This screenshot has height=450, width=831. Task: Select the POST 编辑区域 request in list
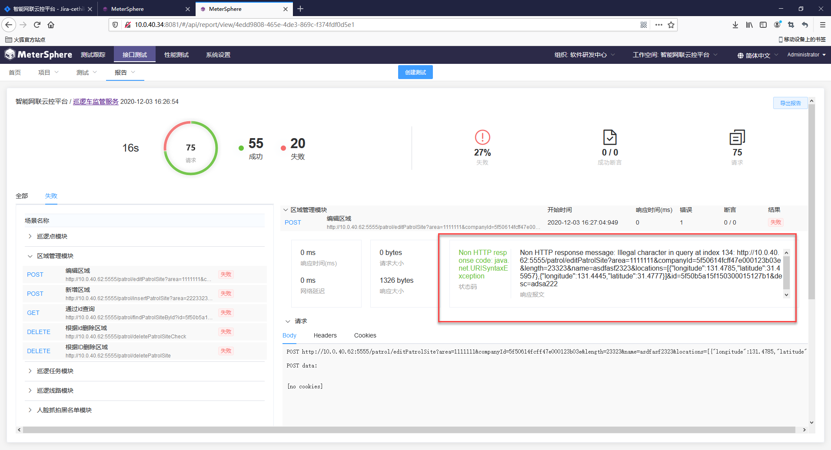click(144, 275)
